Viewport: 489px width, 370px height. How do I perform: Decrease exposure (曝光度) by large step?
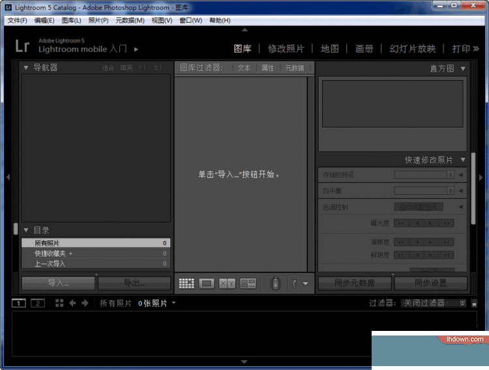click(x=401, y=223)
